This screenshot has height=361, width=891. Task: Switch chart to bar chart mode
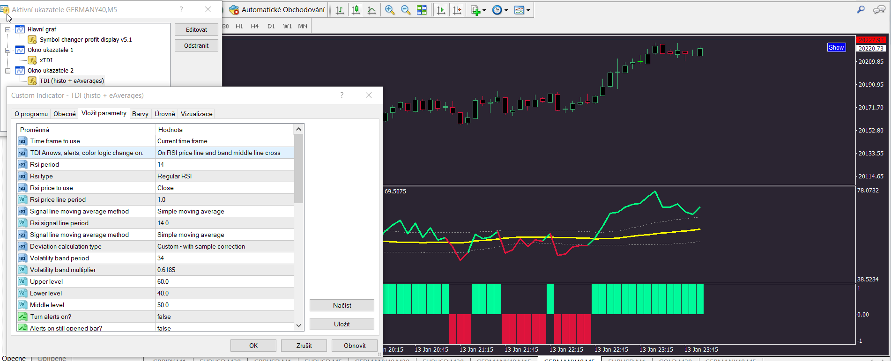340,10
